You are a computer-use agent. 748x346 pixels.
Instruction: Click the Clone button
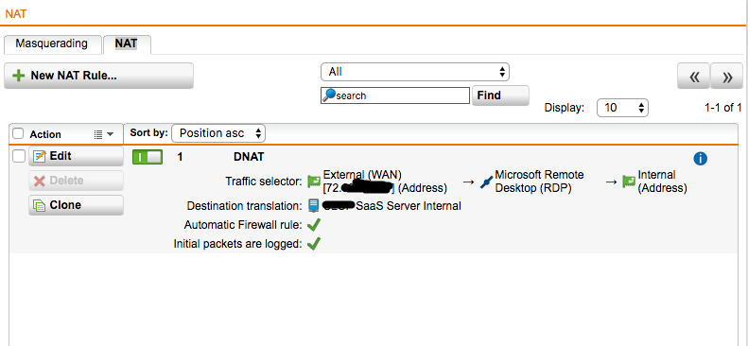tap(76, 205)
